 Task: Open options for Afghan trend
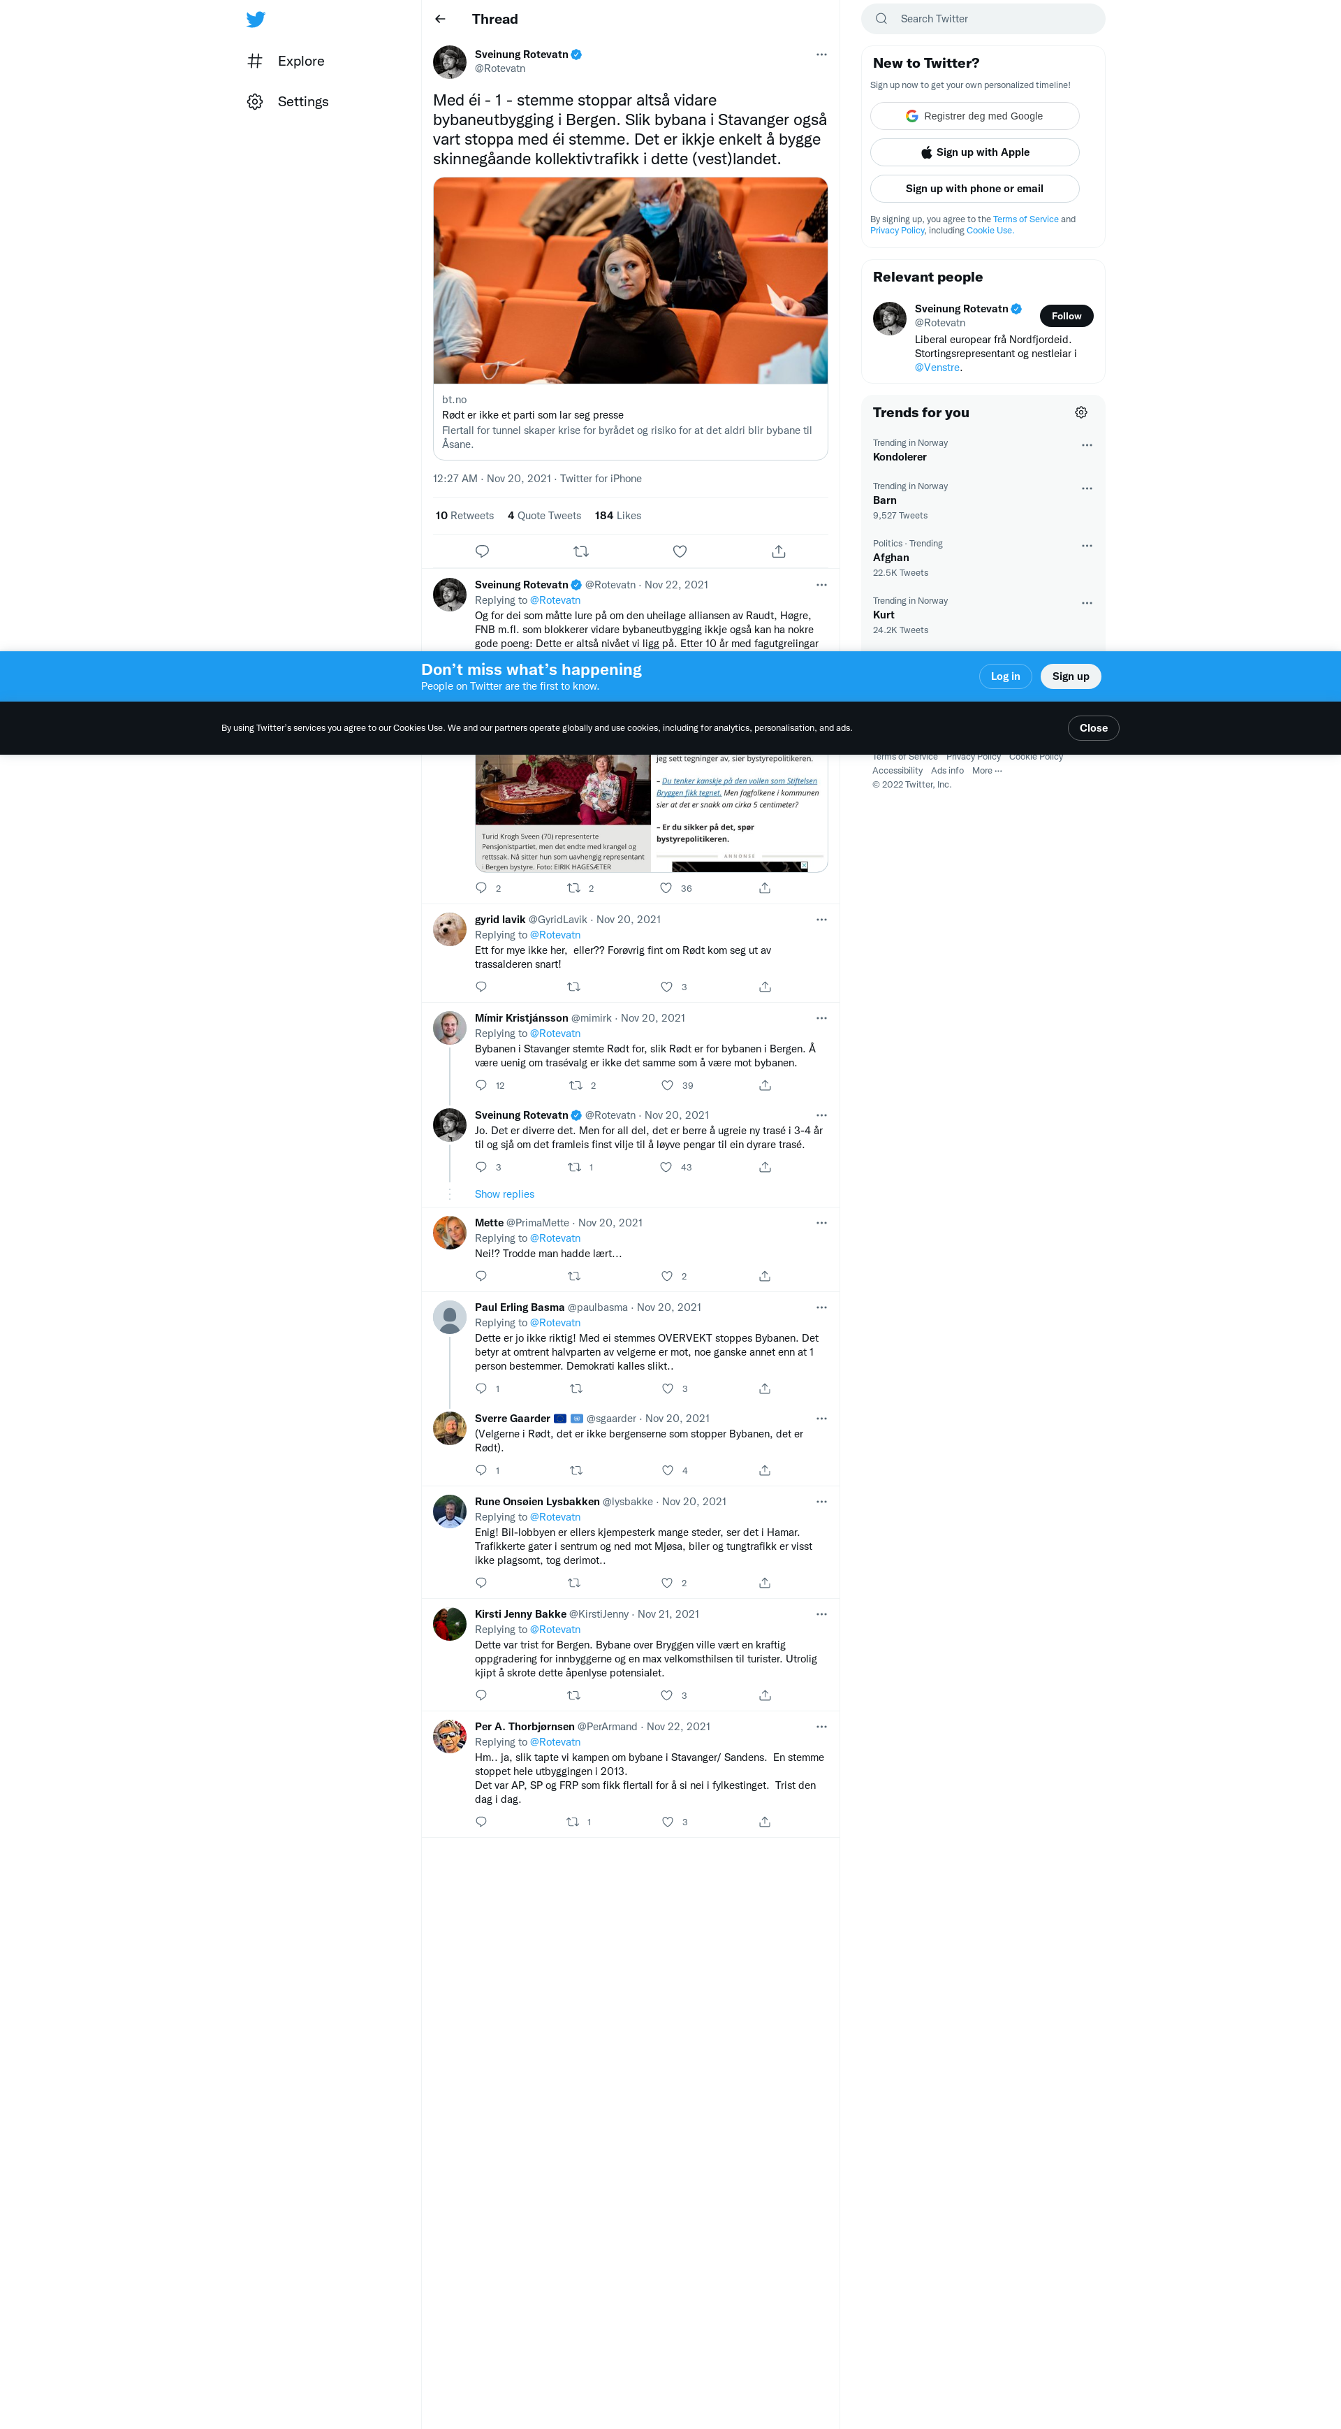coord(1087,546)
